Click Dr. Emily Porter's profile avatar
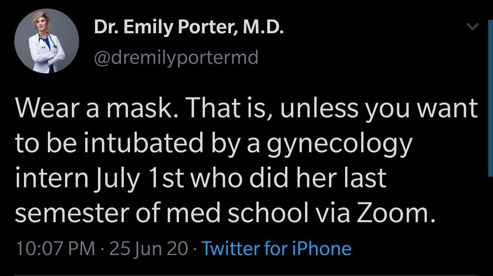 47,40
